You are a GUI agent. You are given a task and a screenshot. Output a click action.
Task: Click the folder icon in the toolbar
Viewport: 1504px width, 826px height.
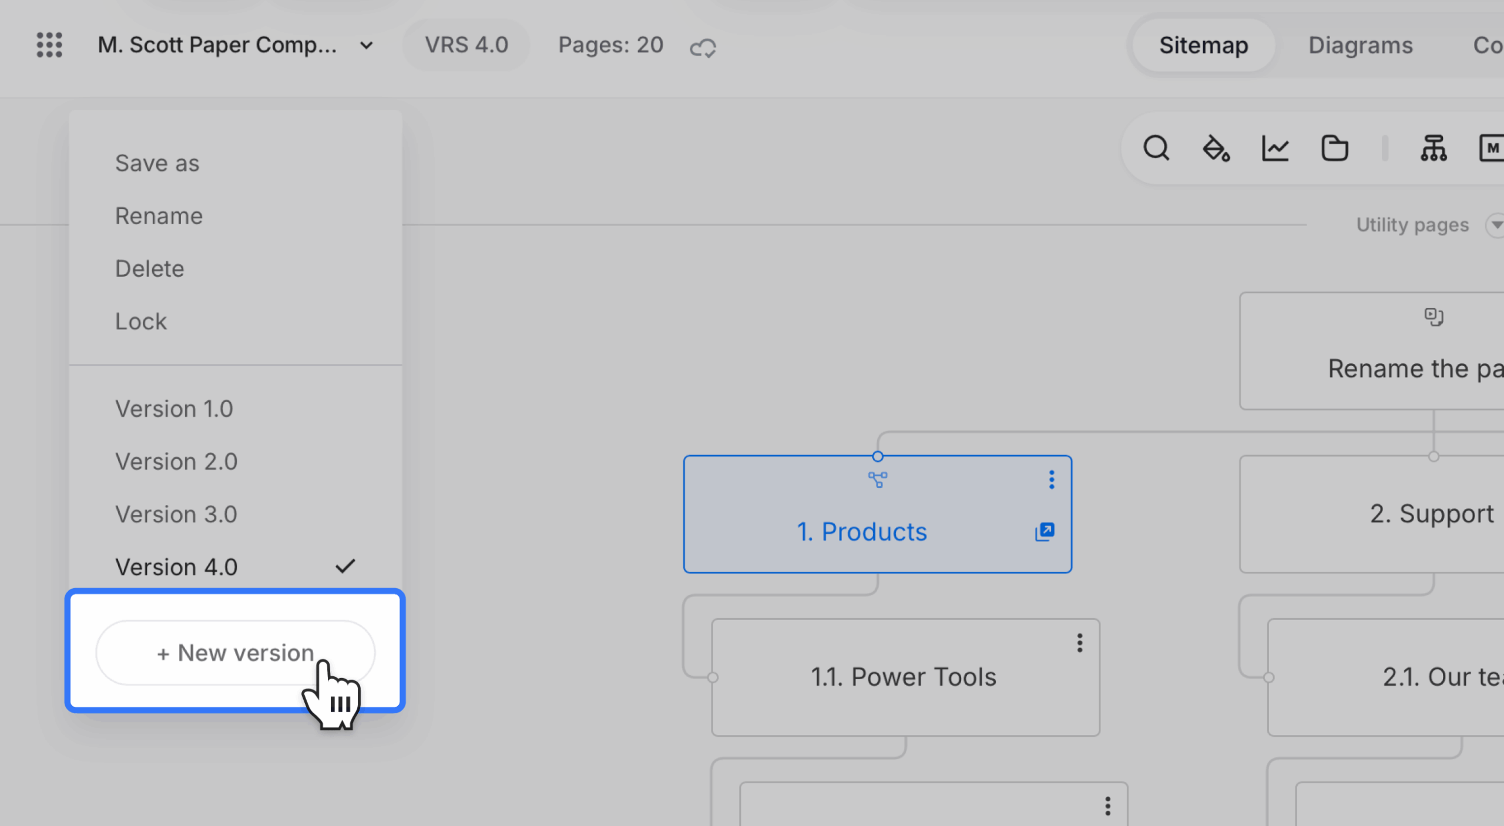(1334, 148)
